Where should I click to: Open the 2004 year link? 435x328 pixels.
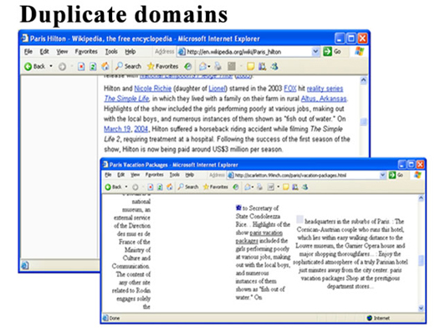[x=141, y=129]
